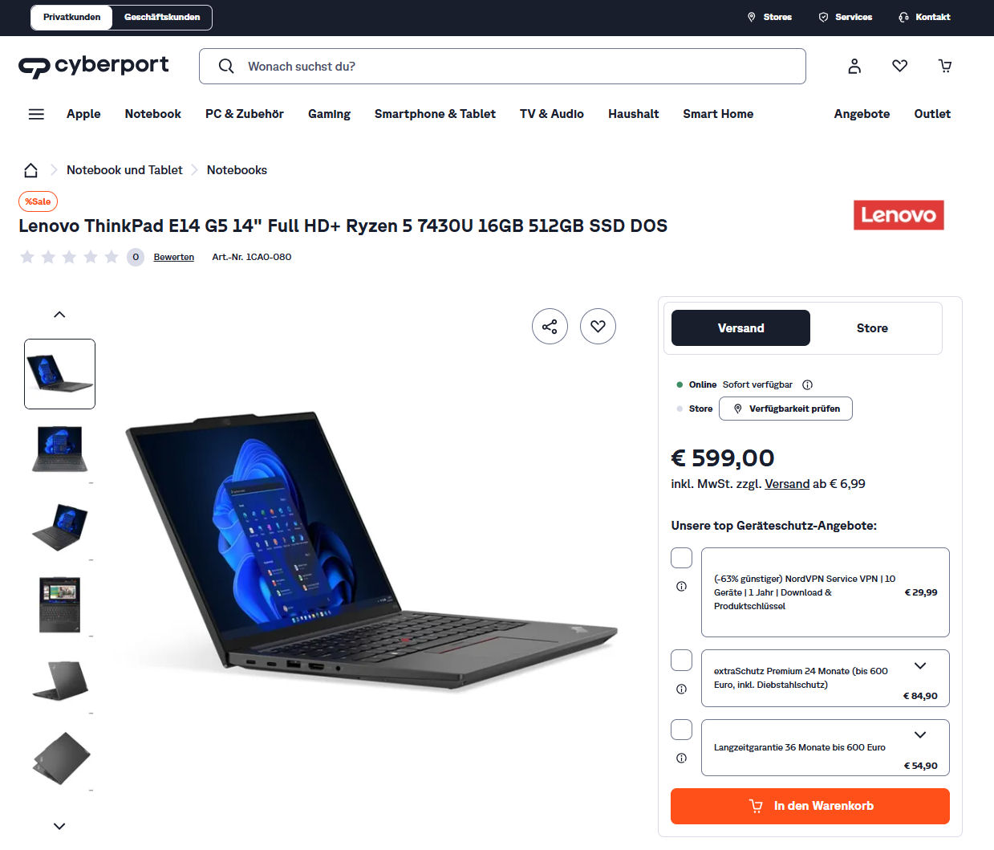Open the Gaming menu item
The image size is (994, 850).
pyautogui.click(x=329, y=114)
